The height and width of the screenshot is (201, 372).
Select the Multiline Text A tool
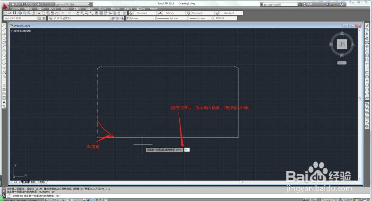coord(4,102)
